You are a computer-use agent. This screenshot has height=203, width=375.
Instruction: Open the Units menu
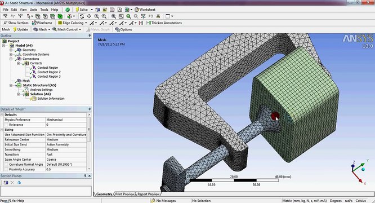click(33, 10)
